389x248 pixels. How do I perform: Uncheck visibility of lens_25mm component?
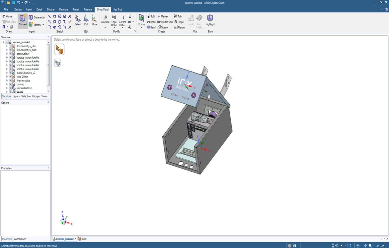pos(10,77)
